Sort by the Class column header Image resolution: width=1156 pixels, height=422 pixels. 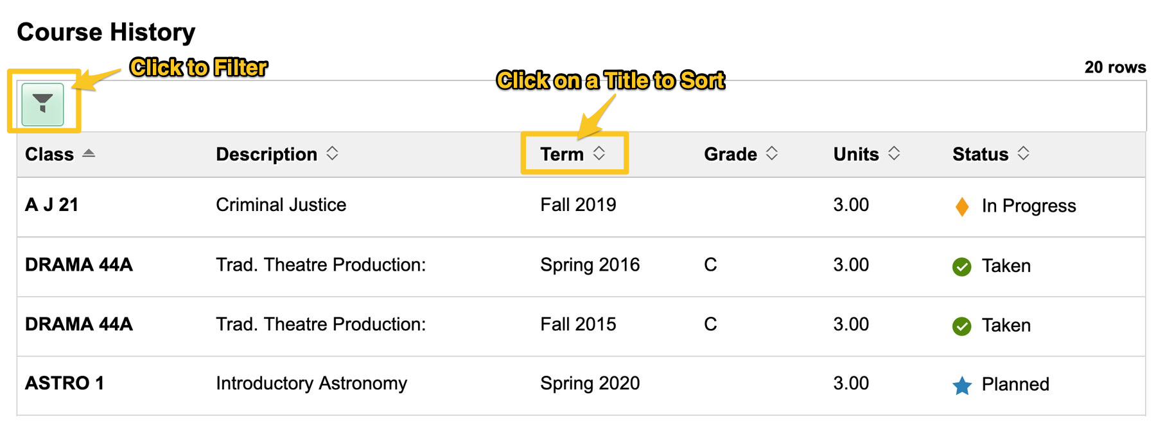pyautogui.click(x=49, y=155)
